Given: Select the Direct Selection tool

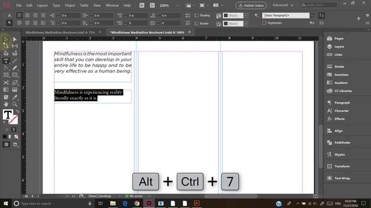Looking at the screenshot, I should [x=15, y=39].
